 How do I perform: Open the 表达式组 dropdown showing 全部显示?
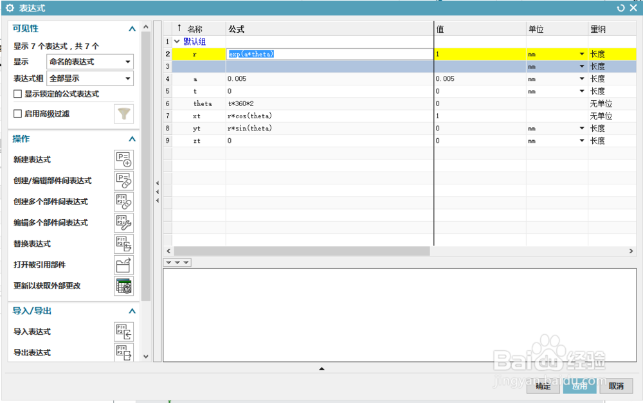[90, 78]
